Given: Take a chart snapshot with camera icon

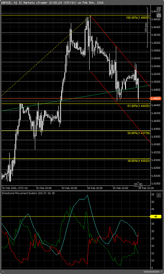Looking at the screenshot, I should coord(159,15).
